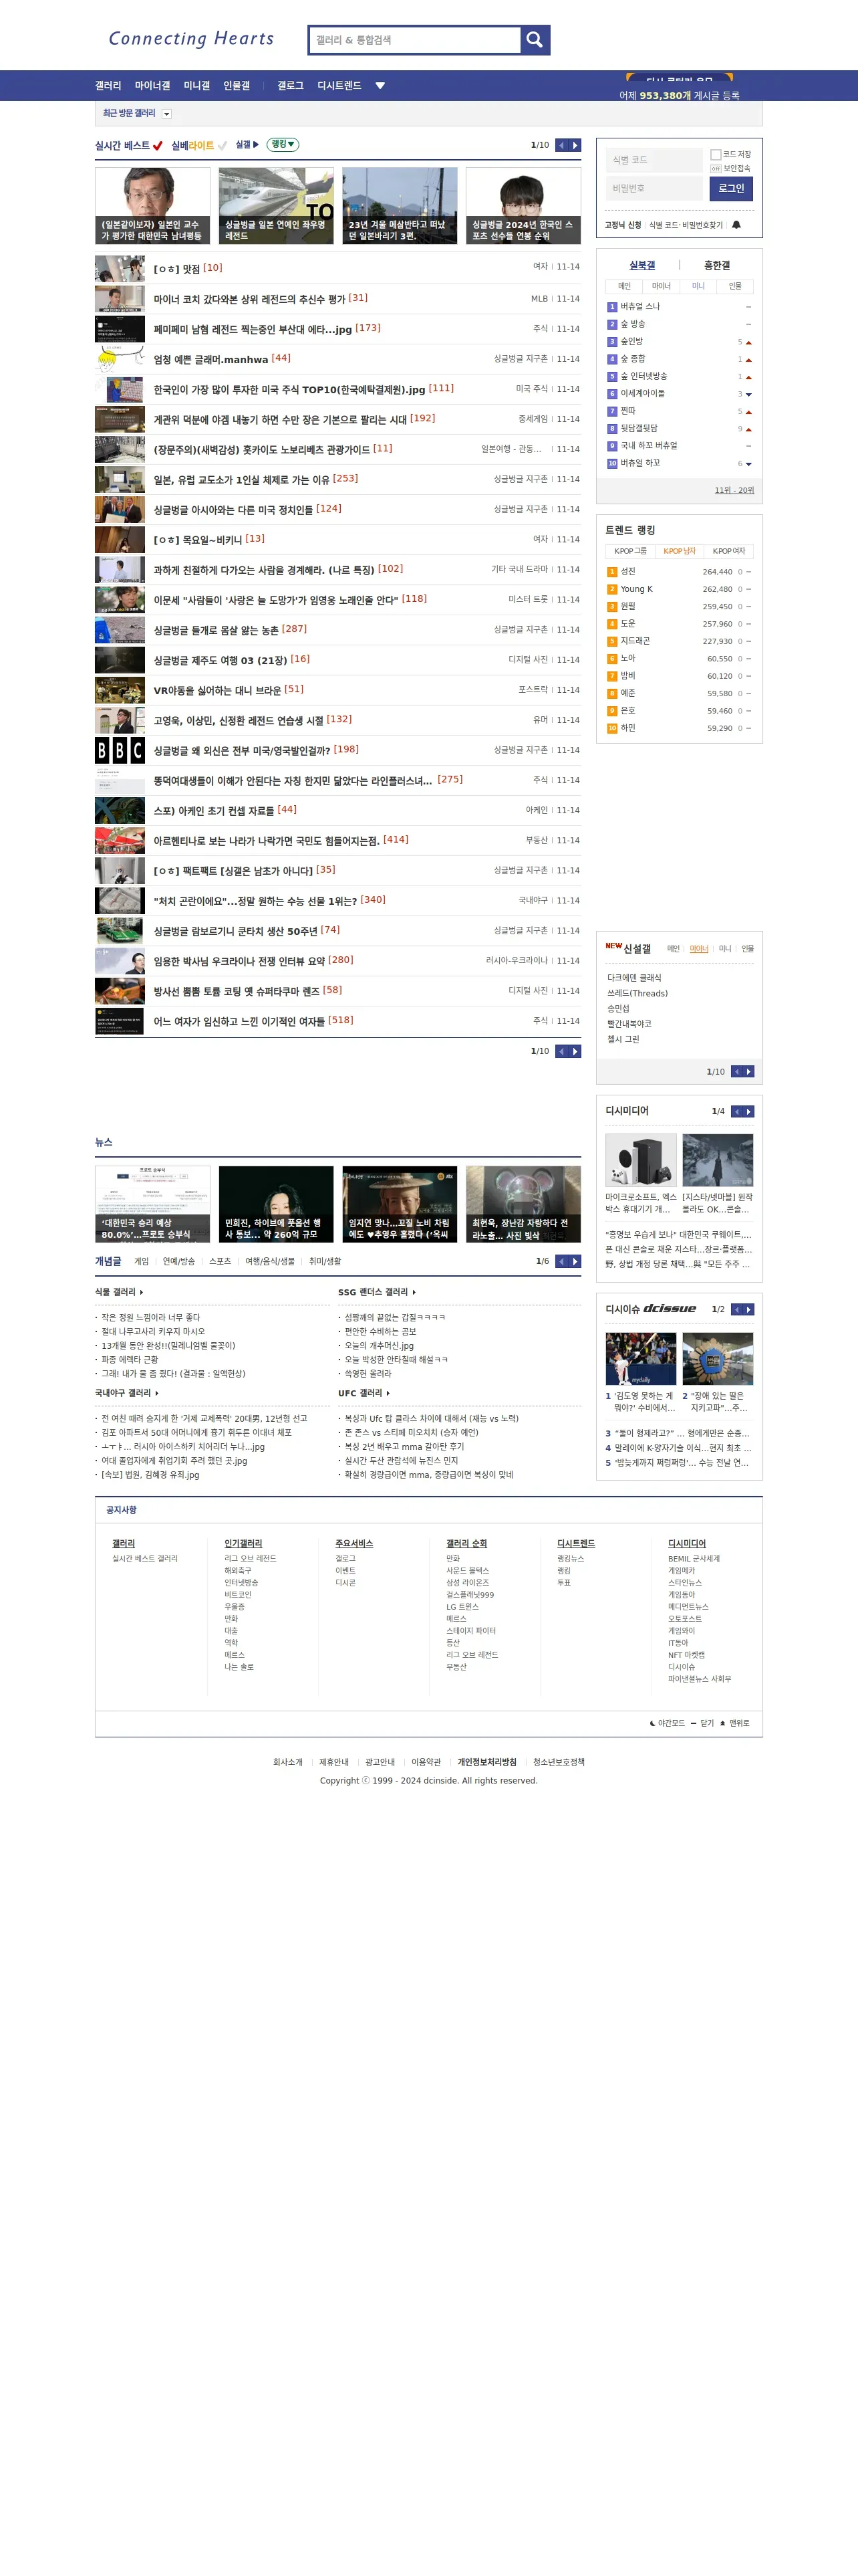The height and width of the screenshot is (2576, 858).
Task: Open the 인물갤 nav menu item
Action: click(x=237, y=86)
